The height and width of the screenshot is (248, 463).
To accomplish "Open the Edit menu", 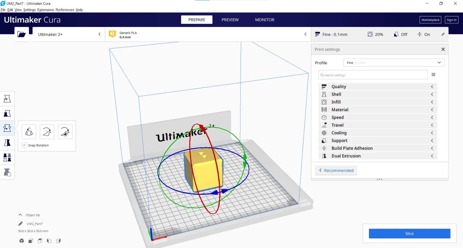I will click(10, 10).
